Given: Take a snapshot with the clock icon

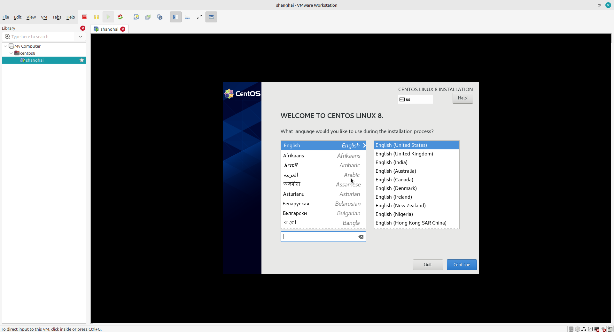Looking at the screenshot, I should point(136,17).
